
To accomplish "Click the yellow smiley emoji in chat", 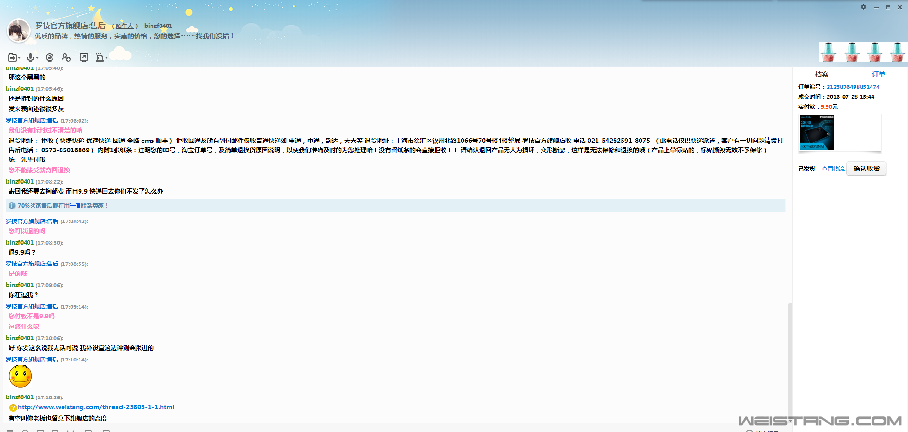I will click(x=20, y=376).
